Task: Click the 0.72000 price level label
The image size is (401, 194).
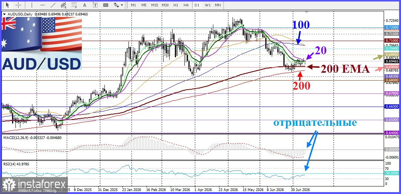Action: (x=392, y=27)
